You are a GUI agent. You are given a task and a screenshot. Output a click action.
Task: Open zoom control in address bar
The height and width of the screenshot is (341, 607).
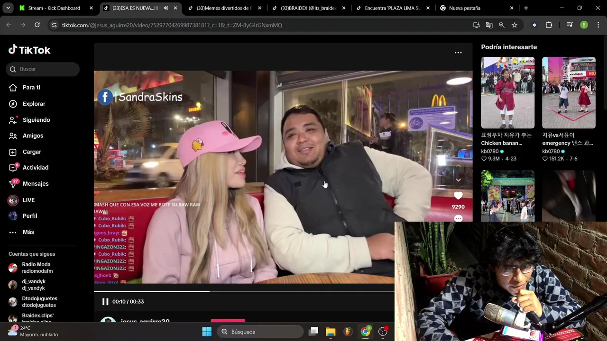(x=502, y=25)
